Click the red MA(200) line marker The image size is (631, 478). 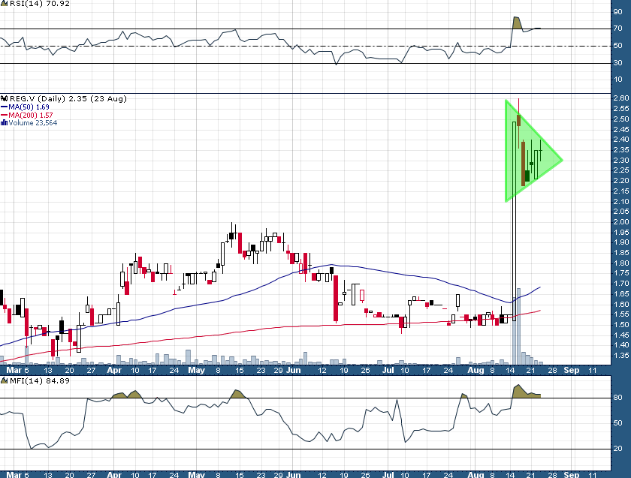click(x=4, y=115)
